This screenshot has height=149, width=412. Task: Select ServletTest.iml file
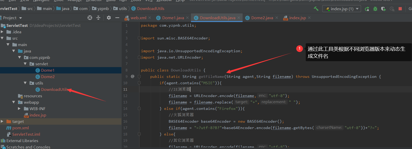pyautogui.click(x=26, y=134)
